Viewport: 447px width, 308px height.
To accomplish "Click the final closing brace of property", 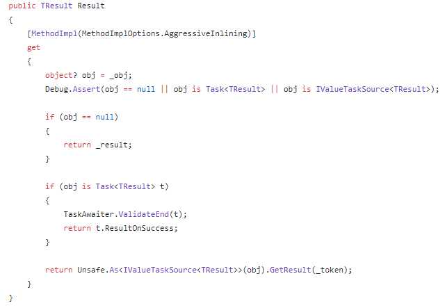I will tap(11, 298).
